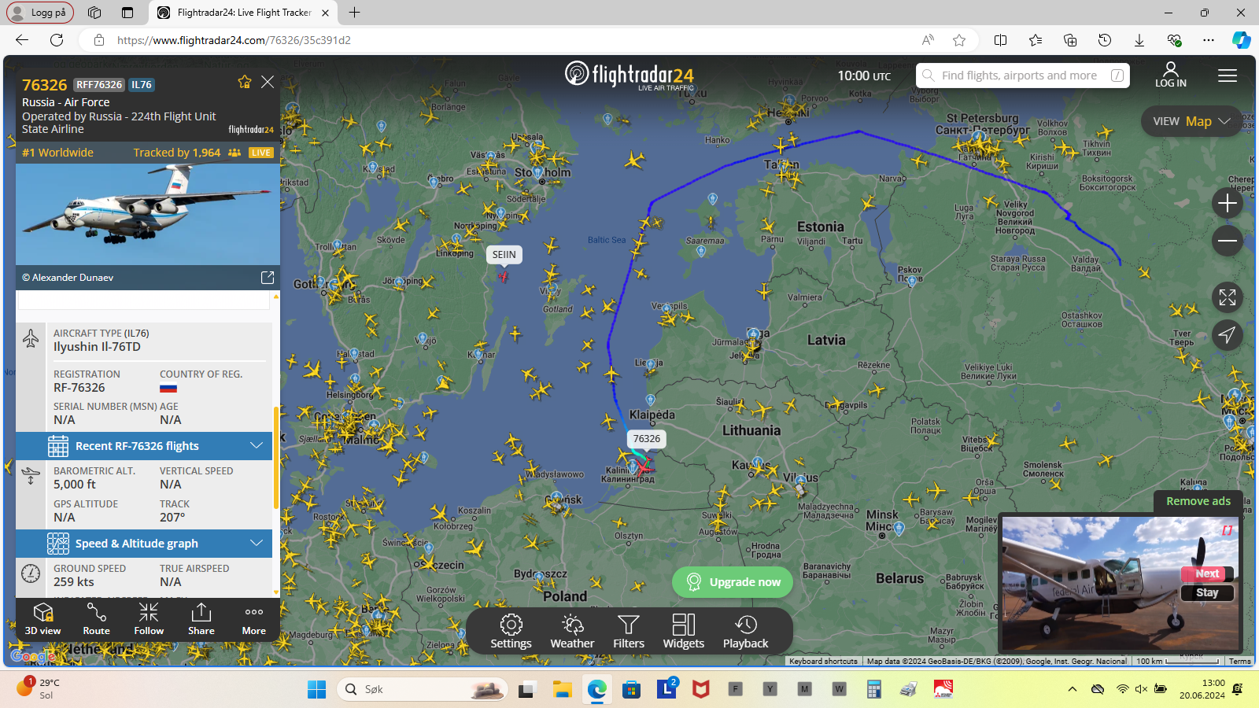
Task: Open Edge split screen view
Action: 1000,40
